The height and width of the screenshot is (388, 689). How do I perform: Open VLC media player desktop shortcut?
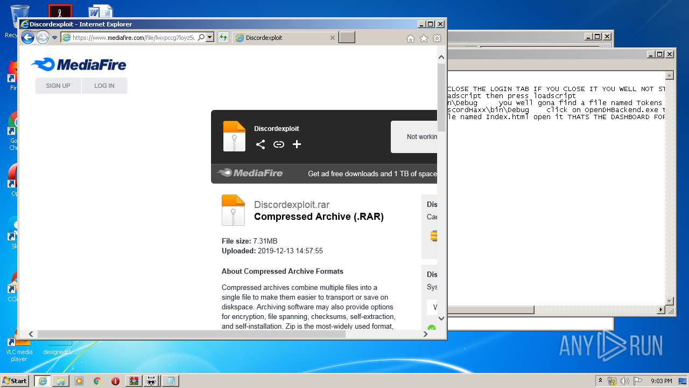(x=19, y=348)
